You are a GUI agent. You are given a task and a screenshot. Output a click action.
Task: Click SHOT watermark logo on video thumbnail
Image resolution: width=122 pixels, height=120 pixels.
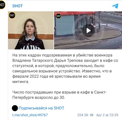[58, 16]
